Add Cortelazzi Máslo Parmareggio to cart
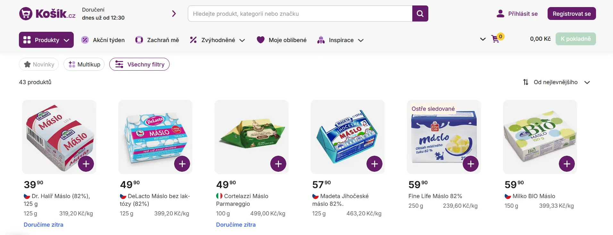This screenshot has height=235, width=613. tap(278, 164)
